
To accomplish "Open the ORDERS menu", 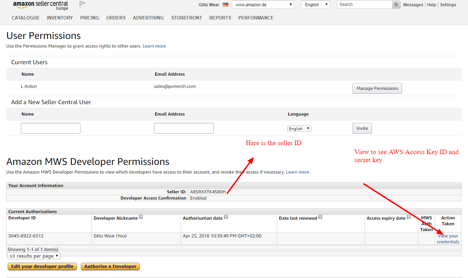I will [116, 18].
